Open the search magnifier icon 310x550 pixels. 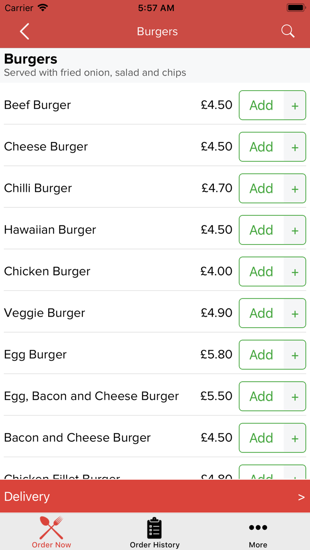point(288,31)
